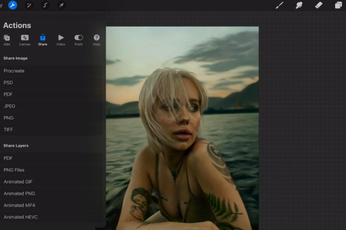Export layers as Animated GIF
The height and width of the screenshot is (230, 346).
51,182
